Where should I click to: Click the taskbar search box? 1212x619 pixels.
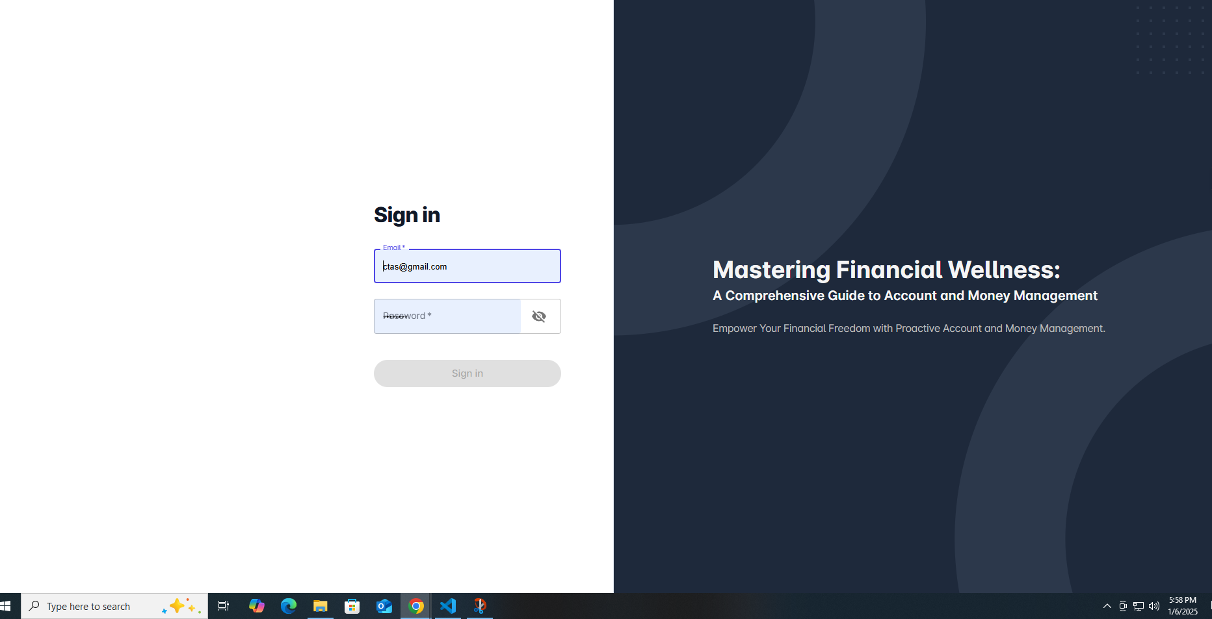[114, 606]
